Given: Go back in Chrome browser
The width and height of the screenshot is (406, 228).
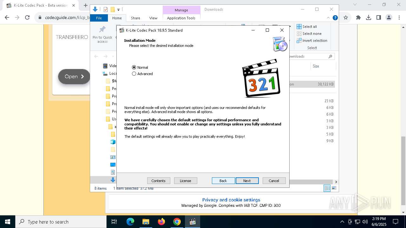Looking at the screenshot, I should click(x=7, y=18).
